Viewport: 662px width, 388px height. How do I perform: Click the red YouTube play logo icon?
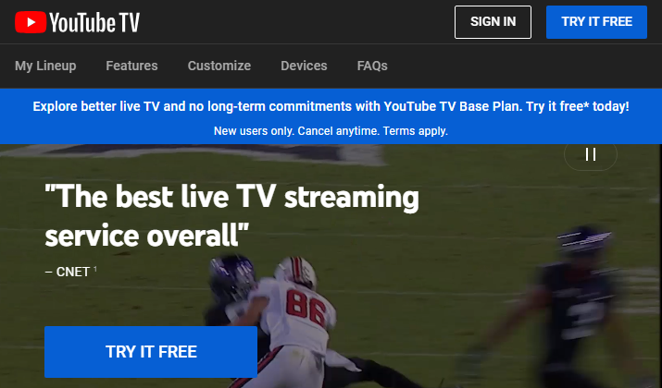[31, 22]
